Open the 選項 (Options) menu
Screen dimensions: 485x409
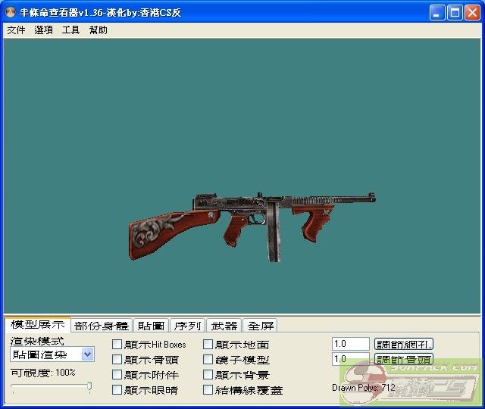tap(43, 30)
